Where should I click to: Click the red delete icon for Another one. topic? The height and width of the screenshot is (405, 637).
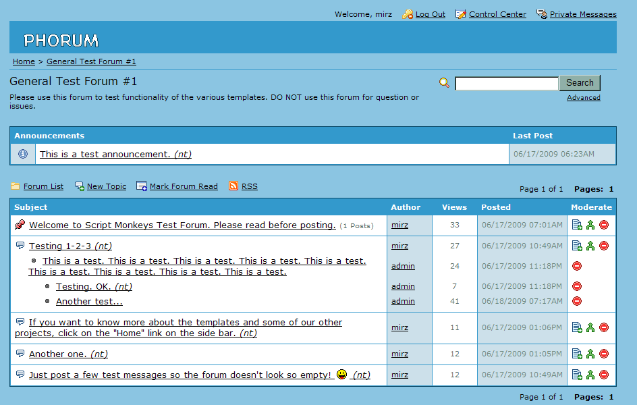point(604,354)
